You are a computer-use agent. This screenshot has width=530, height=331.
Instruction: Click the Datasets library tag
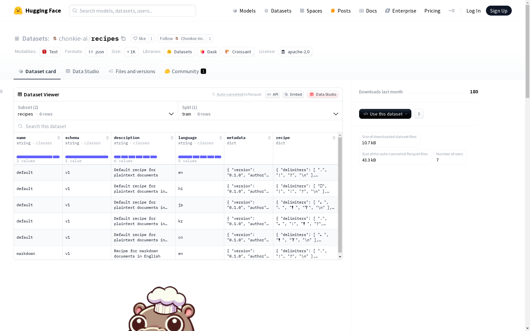pos(180,52)
